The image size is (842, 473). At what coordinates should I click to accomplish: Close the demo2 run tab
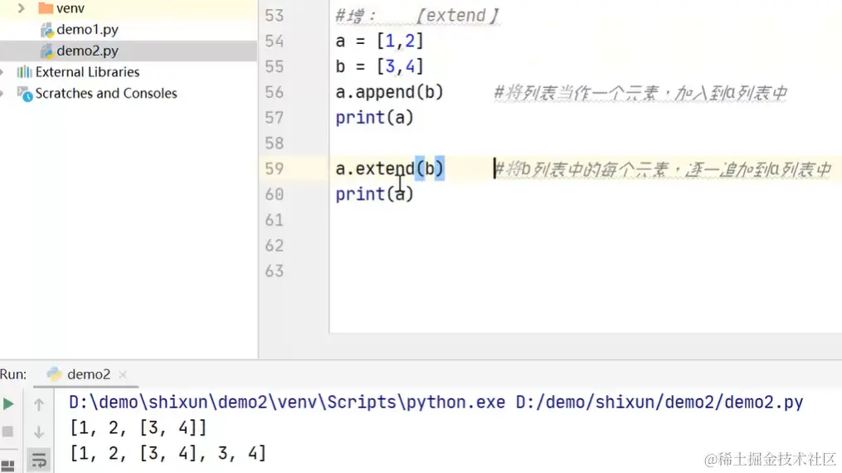tap(123, 375)
